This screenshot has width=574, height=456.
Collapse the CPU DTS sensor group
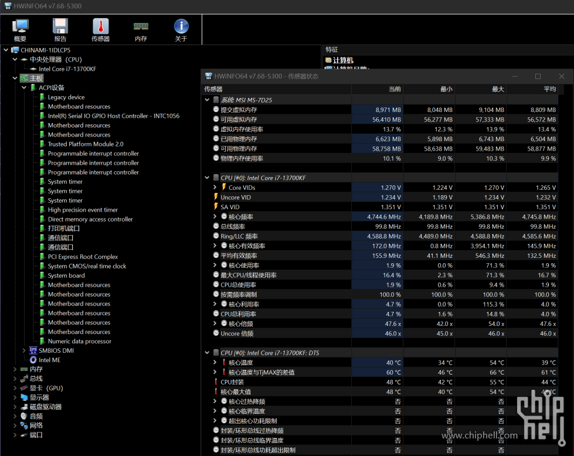pyautogui.click(x=207, y=352)
